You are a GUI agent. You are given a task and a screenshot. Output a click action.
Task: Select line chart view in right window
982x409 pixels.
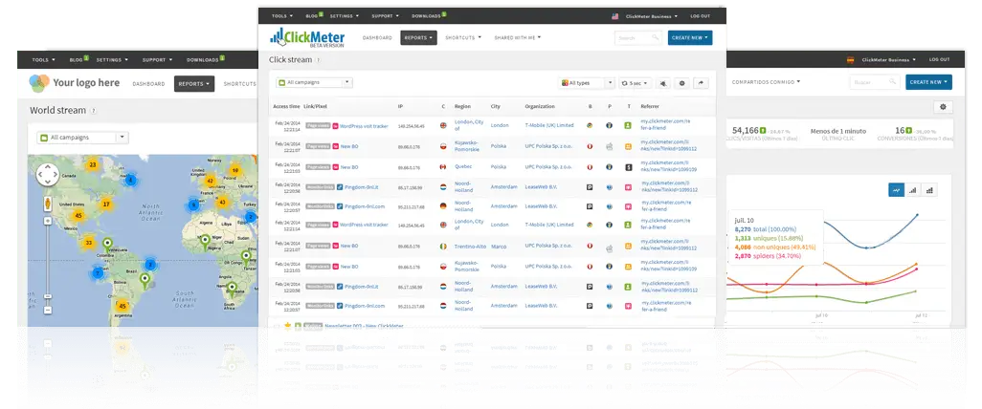click(896, 189)
